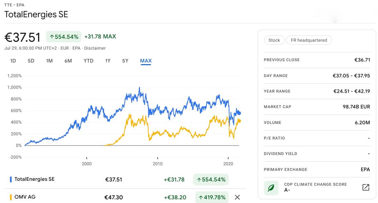Image resolution: width=378 pixels, height=203 pixels.
Task: Click +€31.78 change in TotalEnergies row
Action: pos(174,180)
